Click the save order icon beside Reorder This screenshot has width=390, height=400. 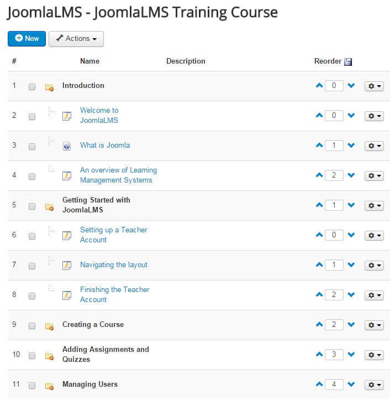tap(348, 62)
